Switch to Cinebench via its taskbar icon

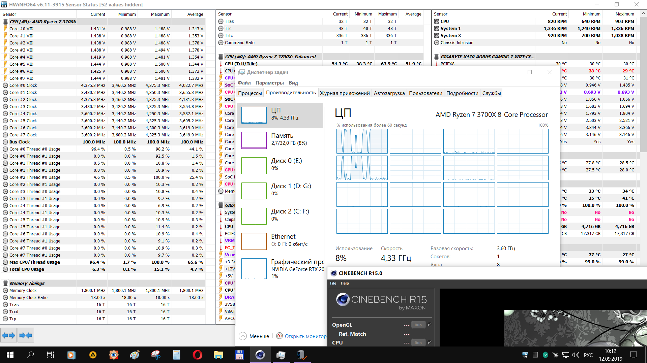click(x=260, y=355)
